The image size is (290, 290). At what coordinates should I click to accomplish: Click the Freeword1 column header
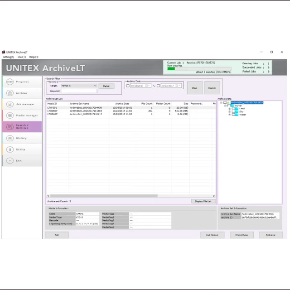[201, 104]
